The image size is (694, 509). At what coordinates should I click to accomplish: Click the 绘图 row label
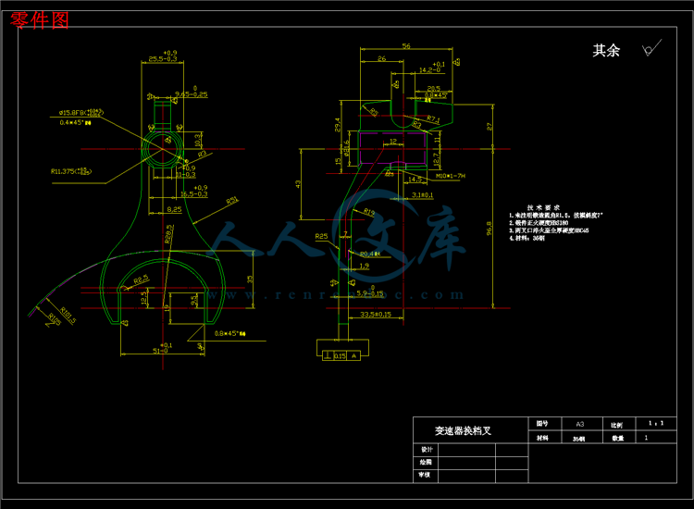[425, 462]
